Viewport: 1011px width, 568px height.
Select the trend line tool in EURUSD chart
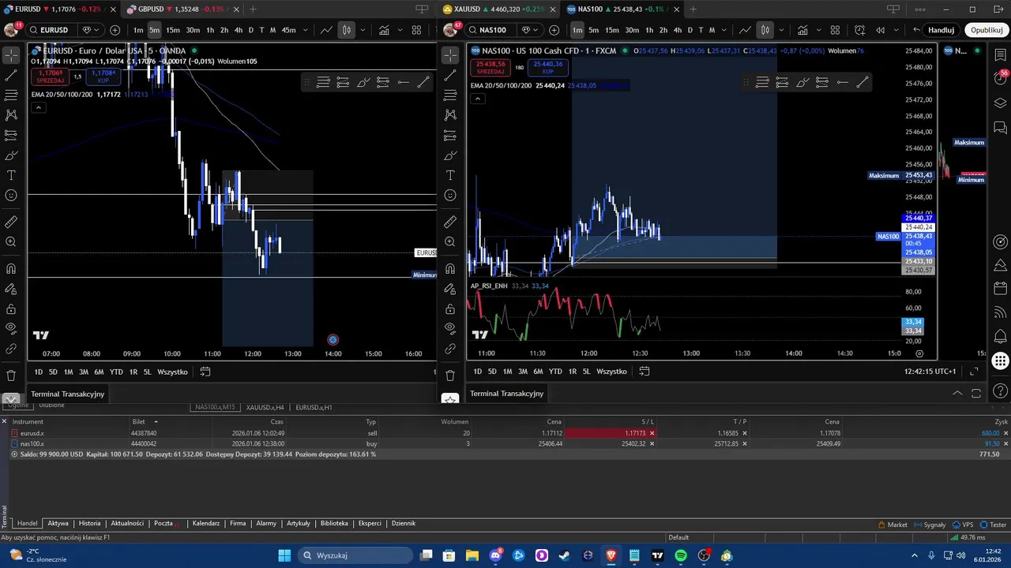pyautogui.click(x=11, y=75)
